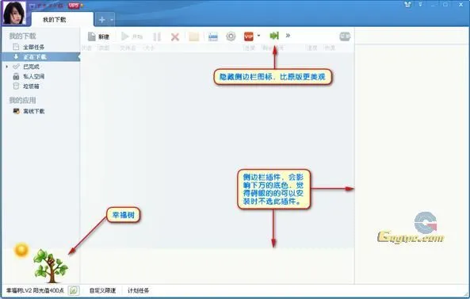Click the 速度 column header

(311, 48)
